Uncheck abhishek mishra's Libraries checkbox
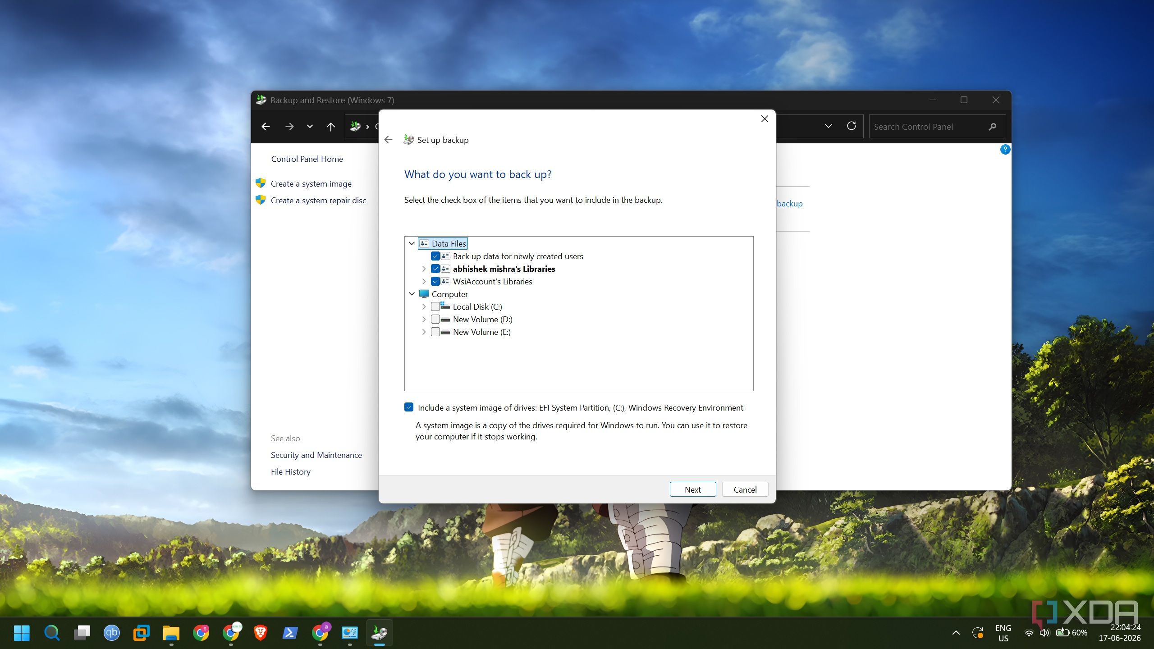Viewport: 1154px width, 649px height. click(435, 269)
